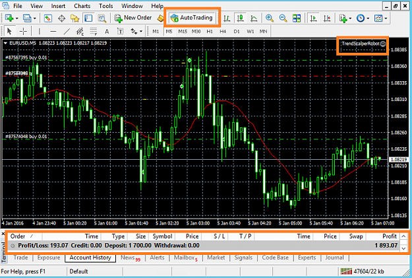The width and height of the screenshot is (412, 278).
Task: Select the Equidistant Channel tool
Action: point(80,31)
